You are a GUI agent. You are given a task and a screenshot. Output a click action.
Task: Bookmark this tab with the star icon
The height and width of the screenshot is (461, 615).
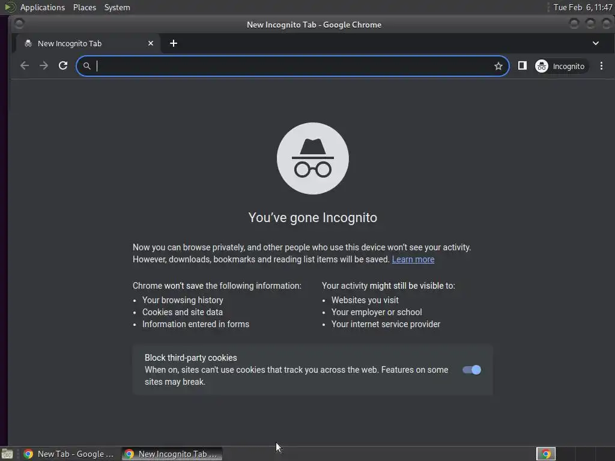tap(498, 66)
